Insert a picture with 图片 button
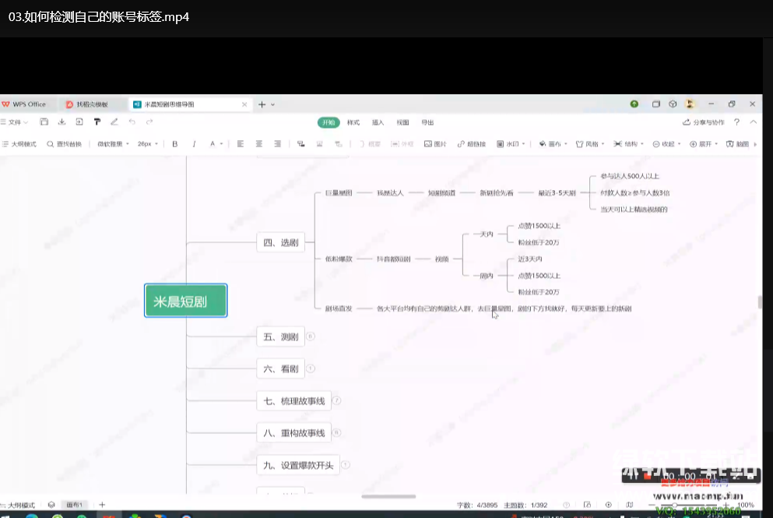 pos(435,144)
